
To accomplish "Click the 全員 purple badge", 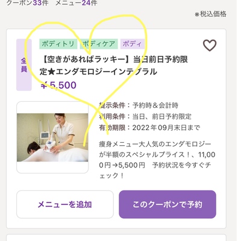I will pyautogui.click(x=24, y=65).
